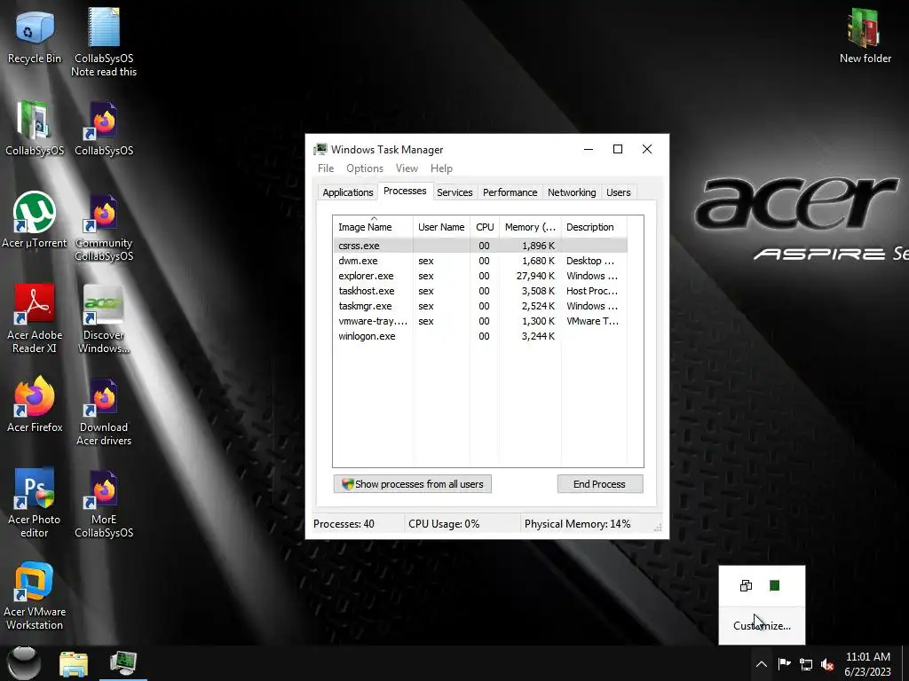Click Customize... in tray overflow
The height and width of the screenshot is (681, 909).
coord(762,625)
